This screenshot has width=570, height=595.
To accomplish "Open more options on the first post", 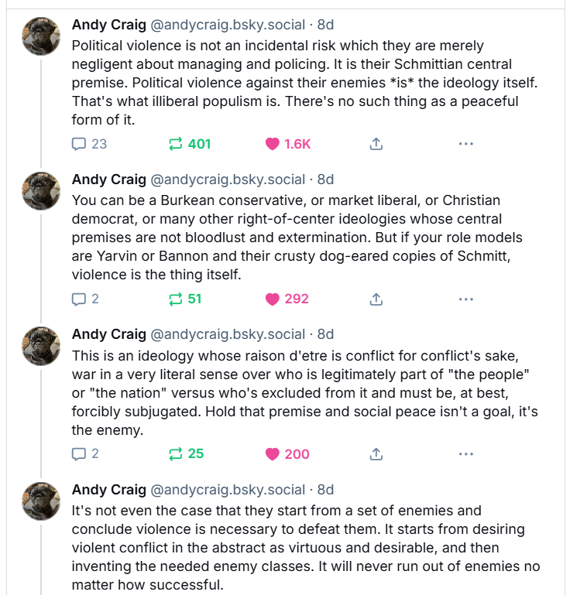I will pyautogui.click(x=466, y=144).
